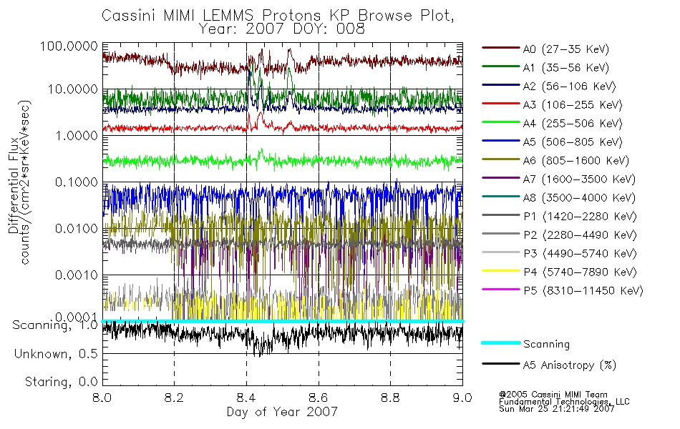Click the cyan Scanning legend line

500,342
